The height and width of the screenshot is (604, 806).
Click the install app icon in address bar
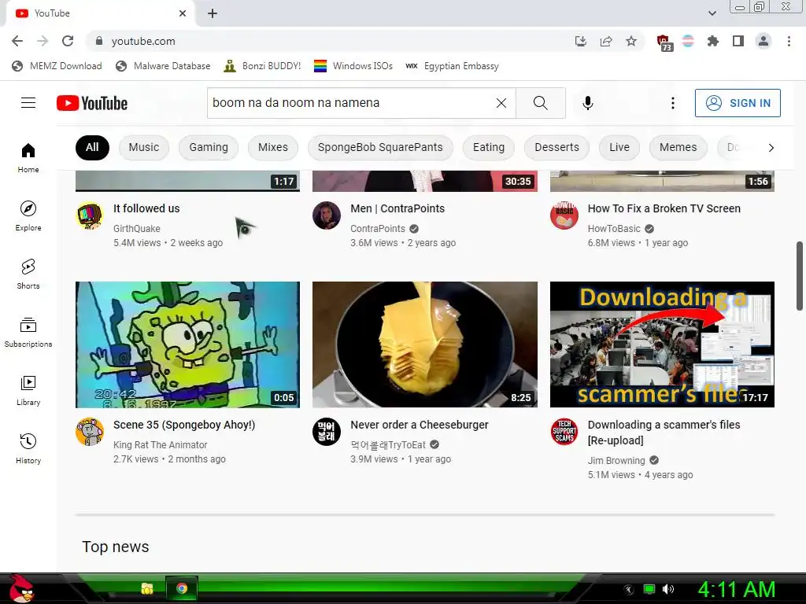click(581, 41)
